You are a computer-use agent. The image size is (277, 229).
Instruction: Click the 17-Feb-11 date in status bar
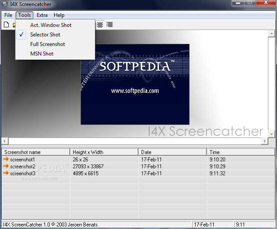[x=204, y=225]
